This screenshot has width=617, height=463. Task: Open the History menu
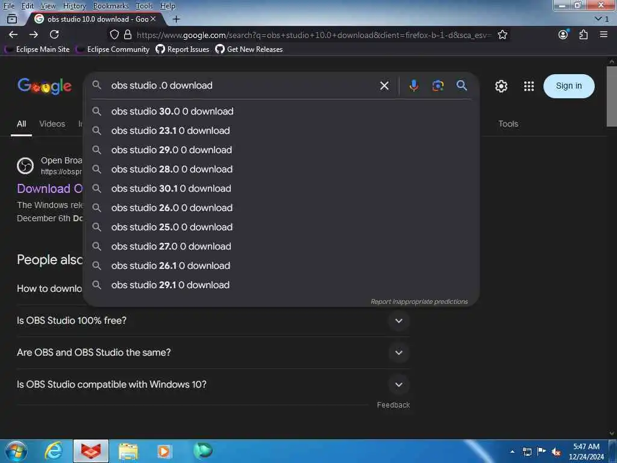pyautogui.click(x=74, y=5)
